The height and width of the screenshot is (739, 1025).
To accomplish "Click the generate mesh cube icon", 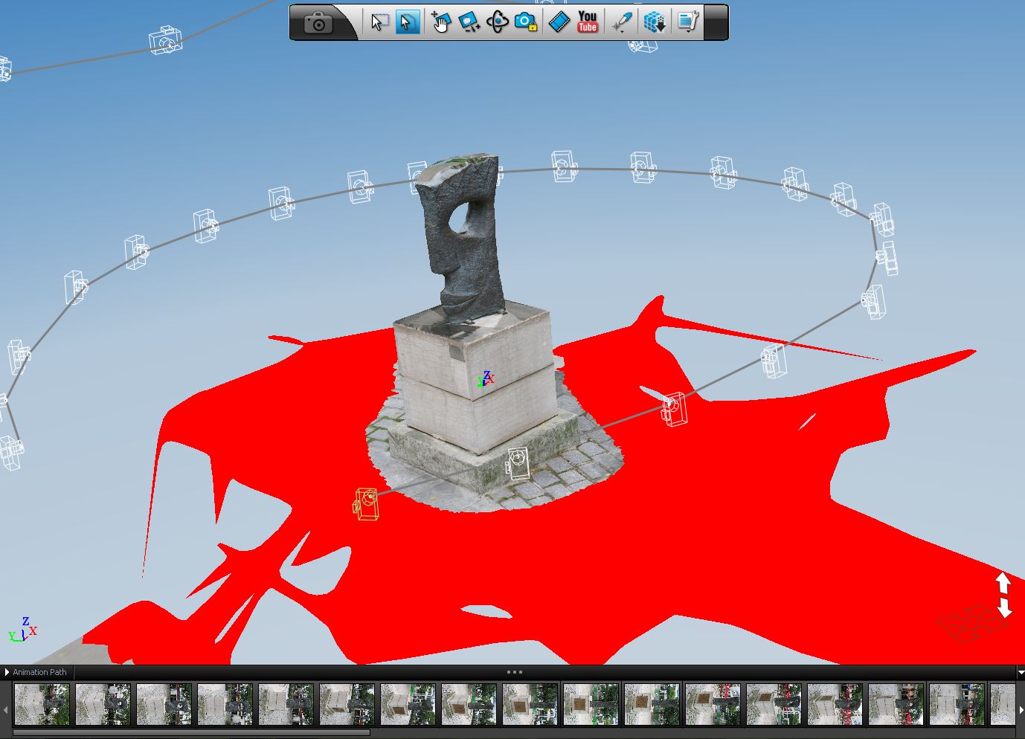I will coord(655,22).
